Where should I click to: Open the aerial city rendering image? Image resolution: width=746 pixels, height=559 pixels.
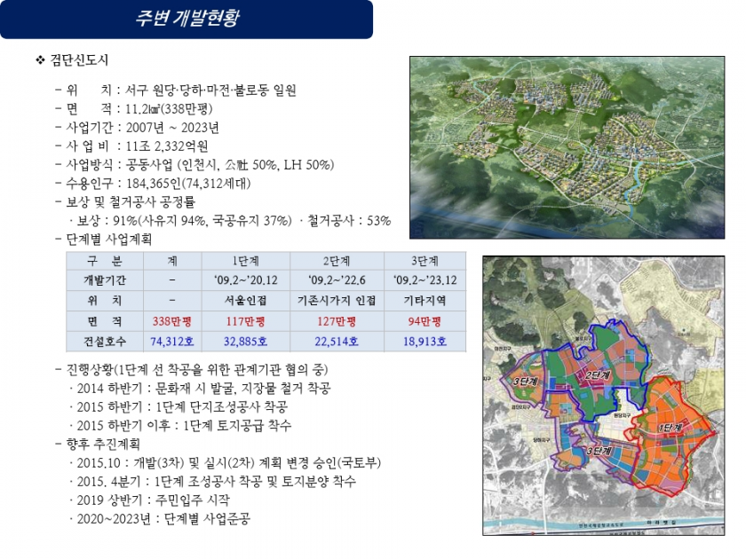567,147
